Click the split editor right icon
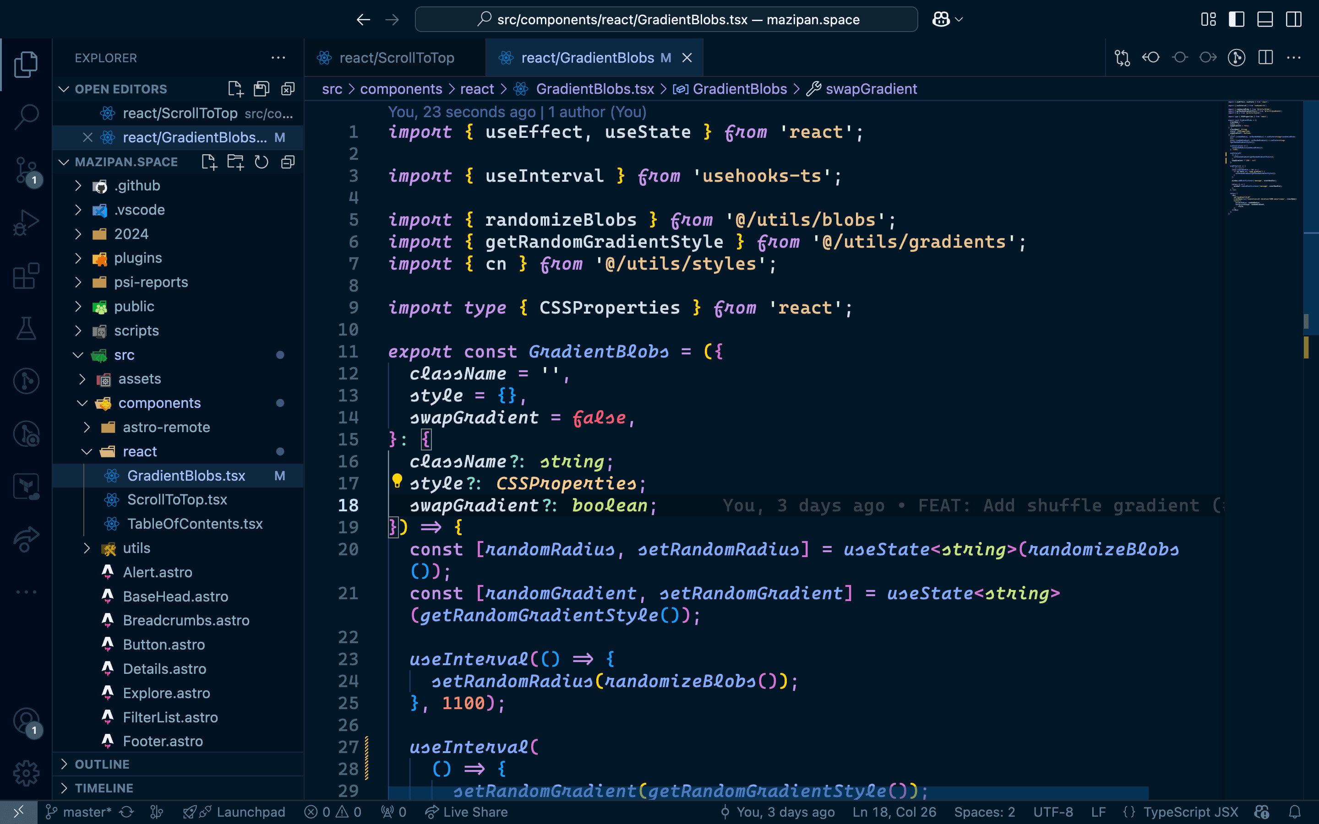Viewport: 1319px width, 824px height. (x=1265, y=58)
